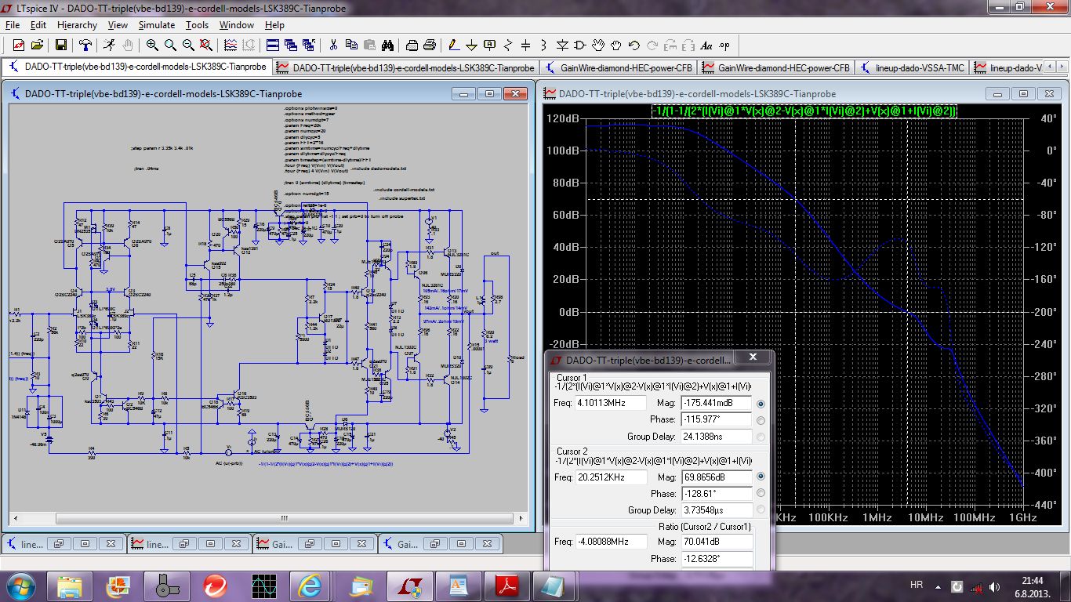
Task: Select the Draw Wire pencil tool
Action: 454,45
